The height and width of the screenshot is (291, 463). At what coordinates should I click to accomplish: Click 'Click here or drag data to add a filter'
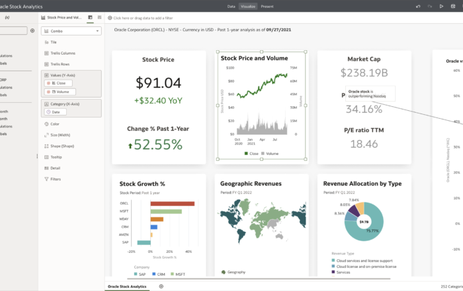pyautogui.click(x=144, y=18)
